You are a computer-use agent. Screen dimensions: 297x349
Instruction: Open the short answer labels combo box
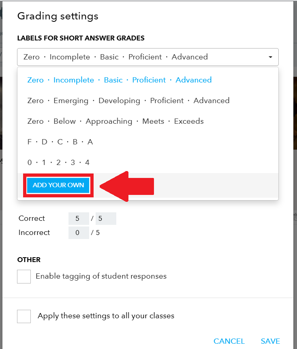pos(148,57)
